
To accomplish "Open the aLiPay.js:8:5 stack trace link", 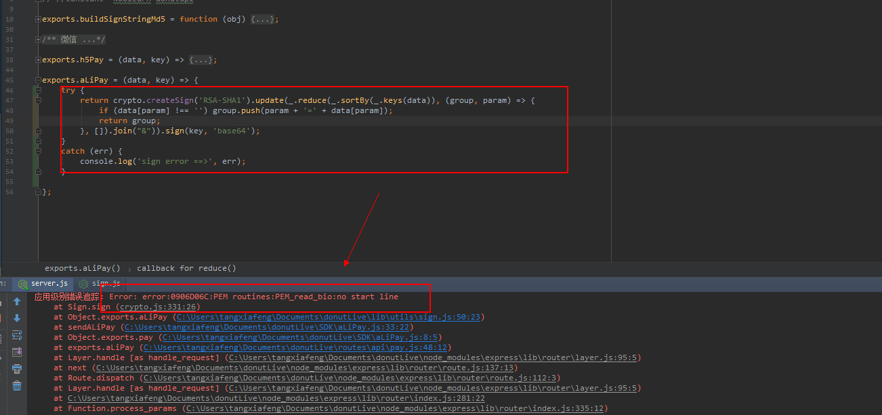I will (301, 337).
